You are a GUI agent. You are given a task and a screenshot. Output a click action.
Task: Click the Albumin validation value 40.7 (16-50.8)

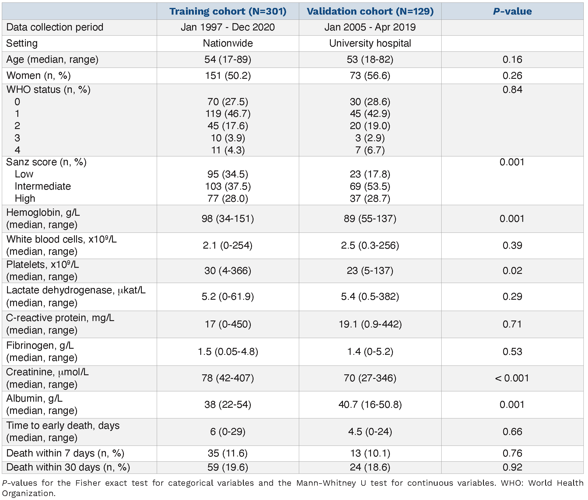coord(370,404)
